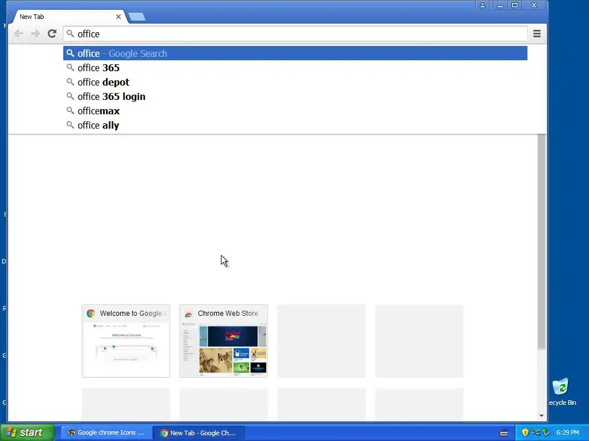Select the office 365 suggestion
Image resolution: width=589 pixels, height=441 pixels.
[295, 68]
